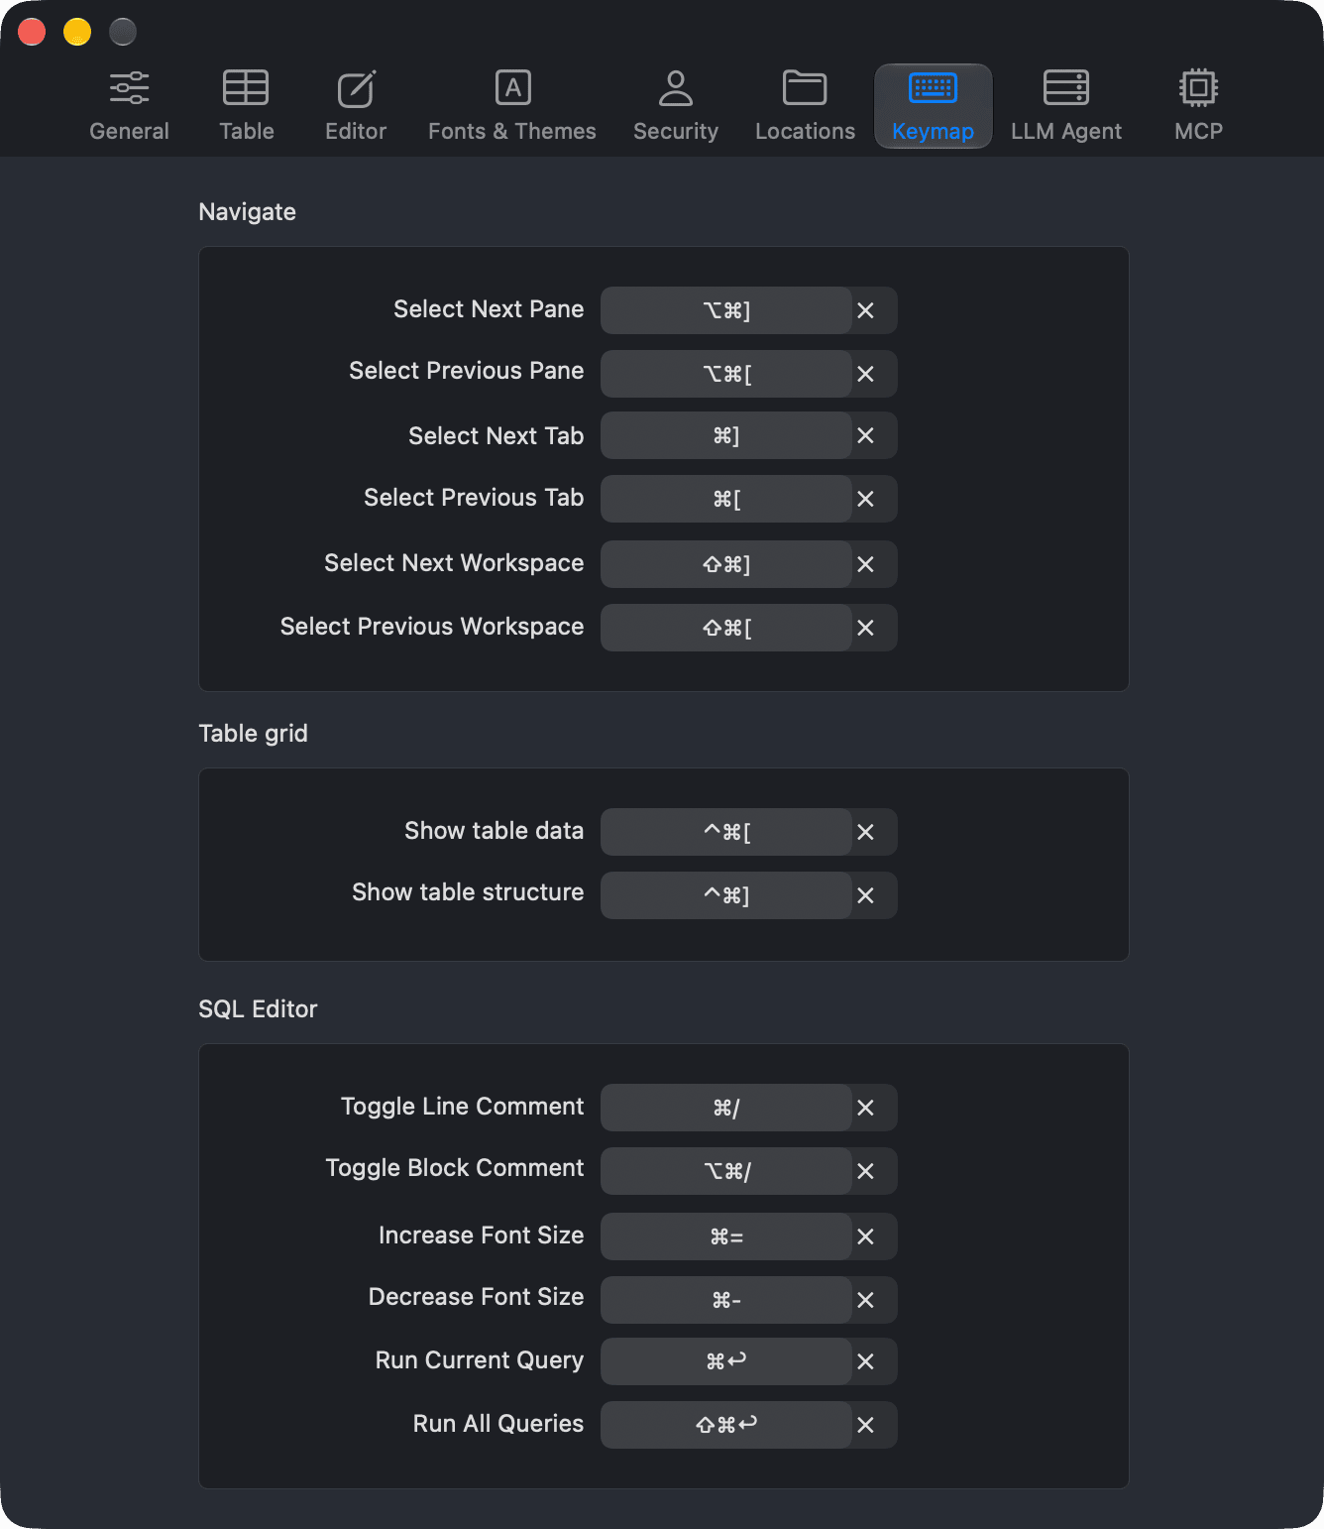Select the Keymap tab
1324x1529 pixels.
pyautogui.click(x=933, y=106)
